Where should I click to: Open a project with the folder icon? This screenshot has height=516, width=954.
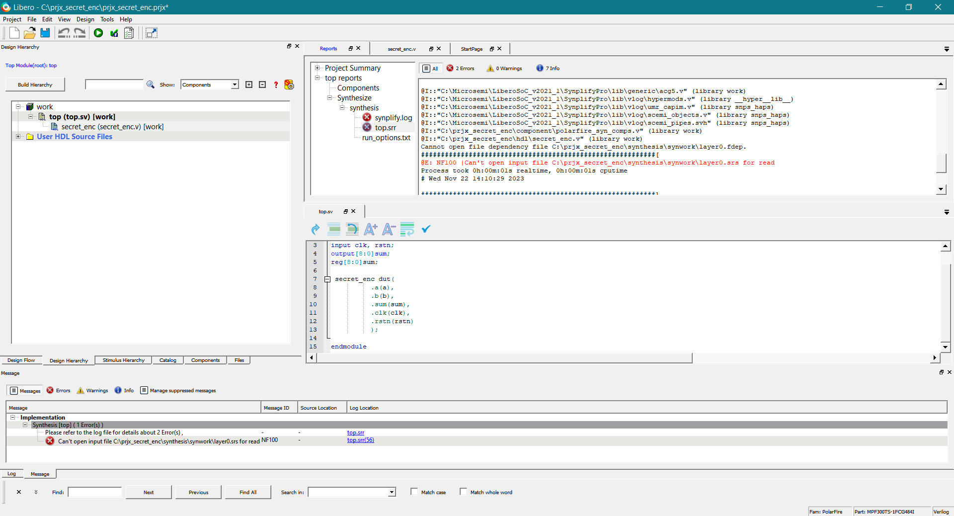(29, 33)
